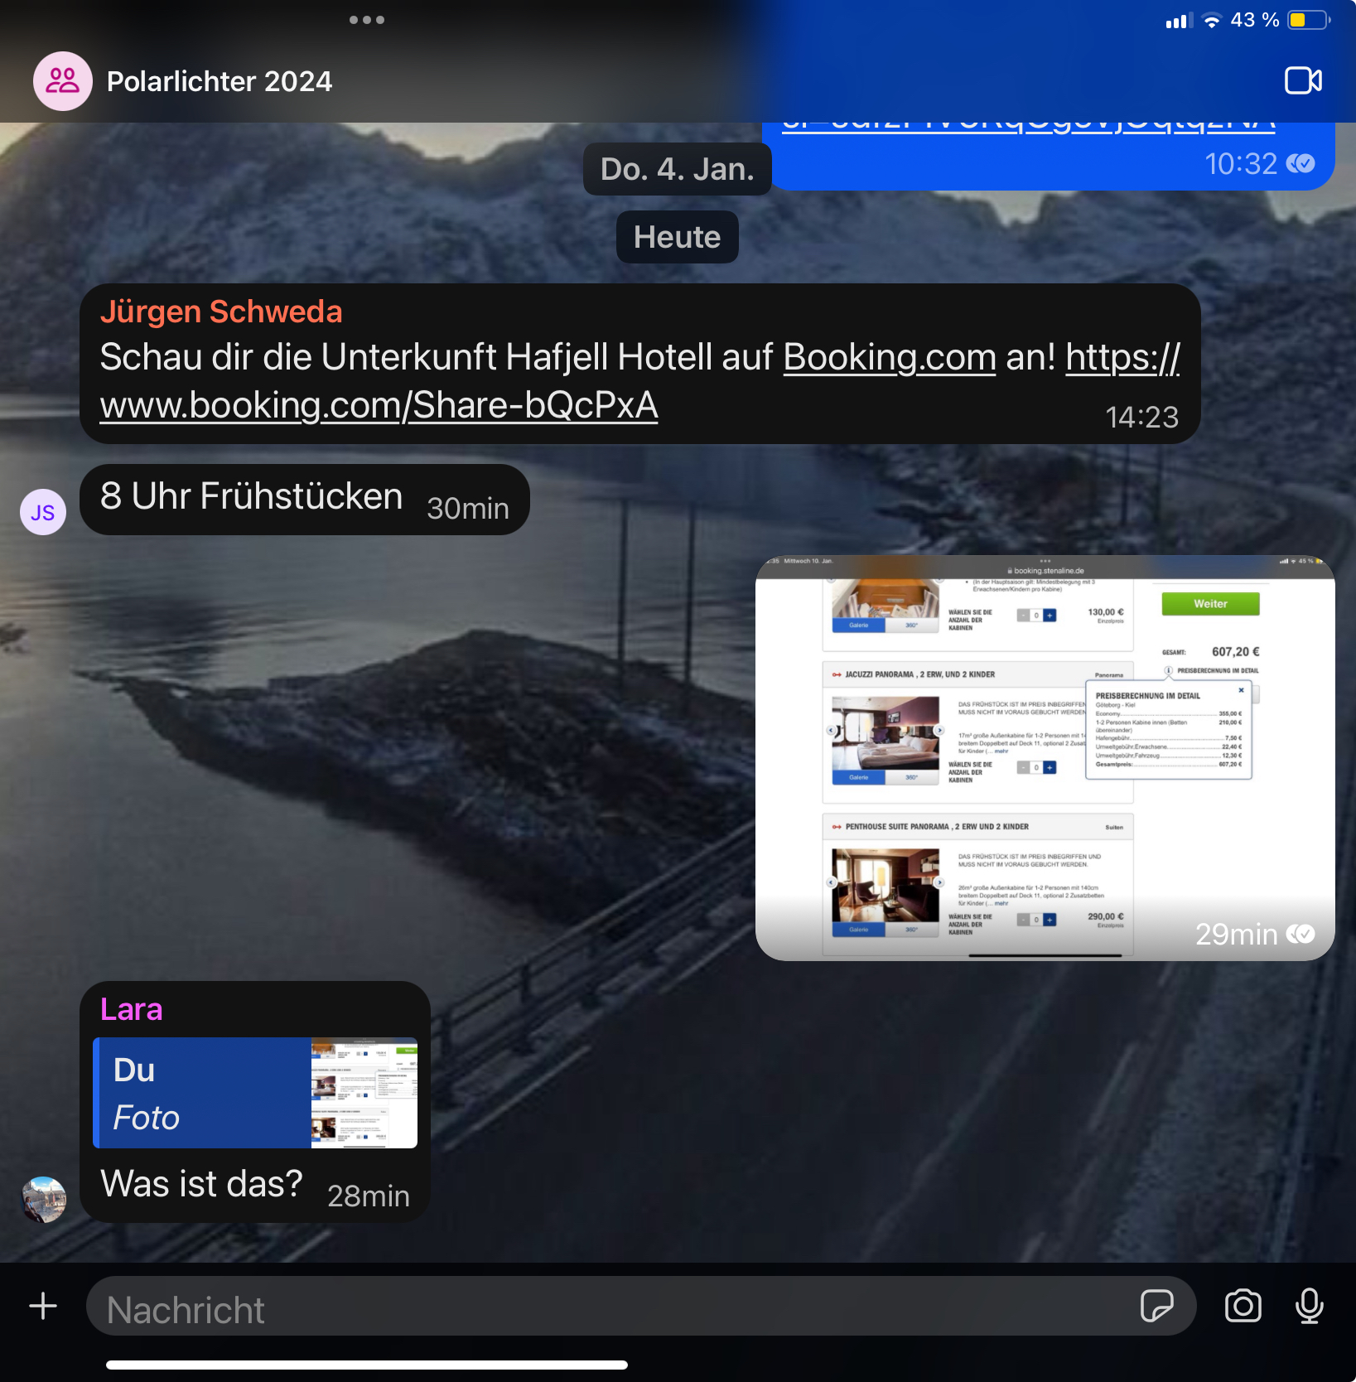Tap the microphone to record voice message
The width and height of the screenshot is (1356, 1382).
pos(1309,1307)
